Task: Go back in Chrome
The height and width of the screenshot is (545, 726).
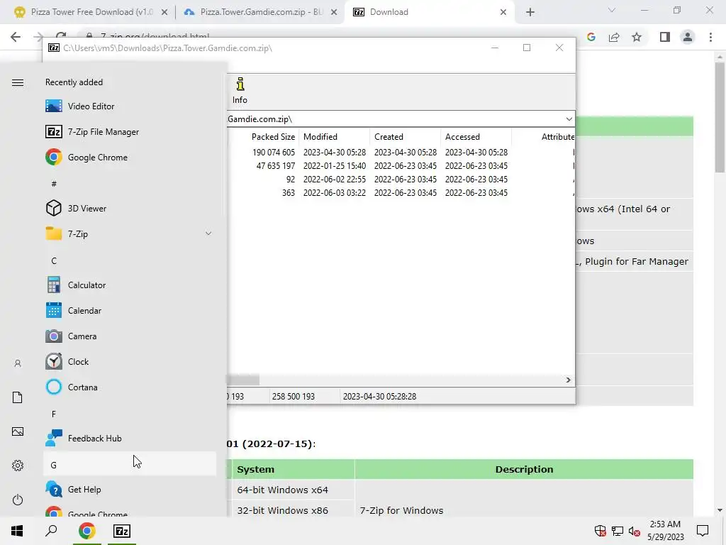Action: pos(16,37)
